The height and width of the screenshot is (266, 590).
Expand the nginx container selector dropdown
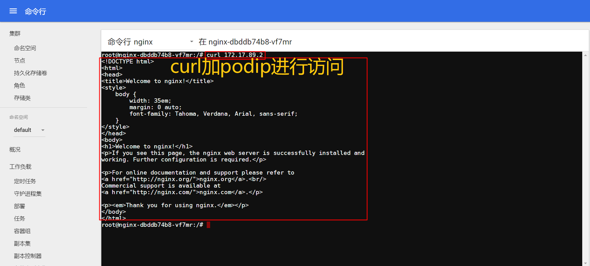pos(165,42)
